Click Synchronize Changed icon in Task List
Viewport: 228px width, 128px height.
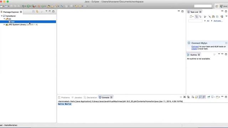point(213,17)
